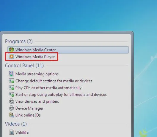Open Start or stop using autoplay setting
This screenshot has width=157, height=137.
point(61,95)
